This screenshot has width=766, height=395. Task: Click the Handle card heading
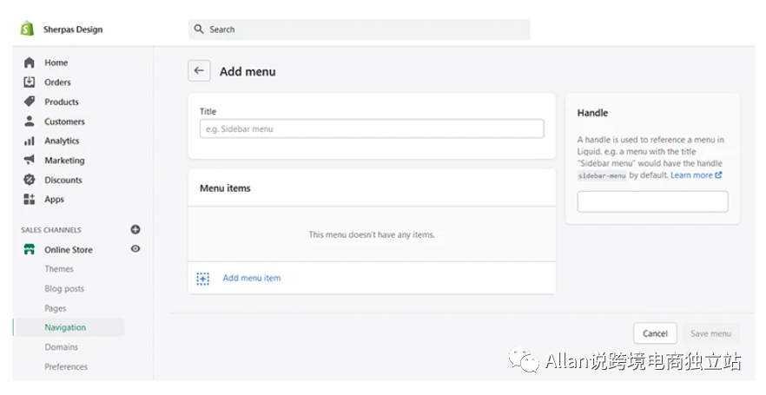pyautogui.click(x=592, y=113)
